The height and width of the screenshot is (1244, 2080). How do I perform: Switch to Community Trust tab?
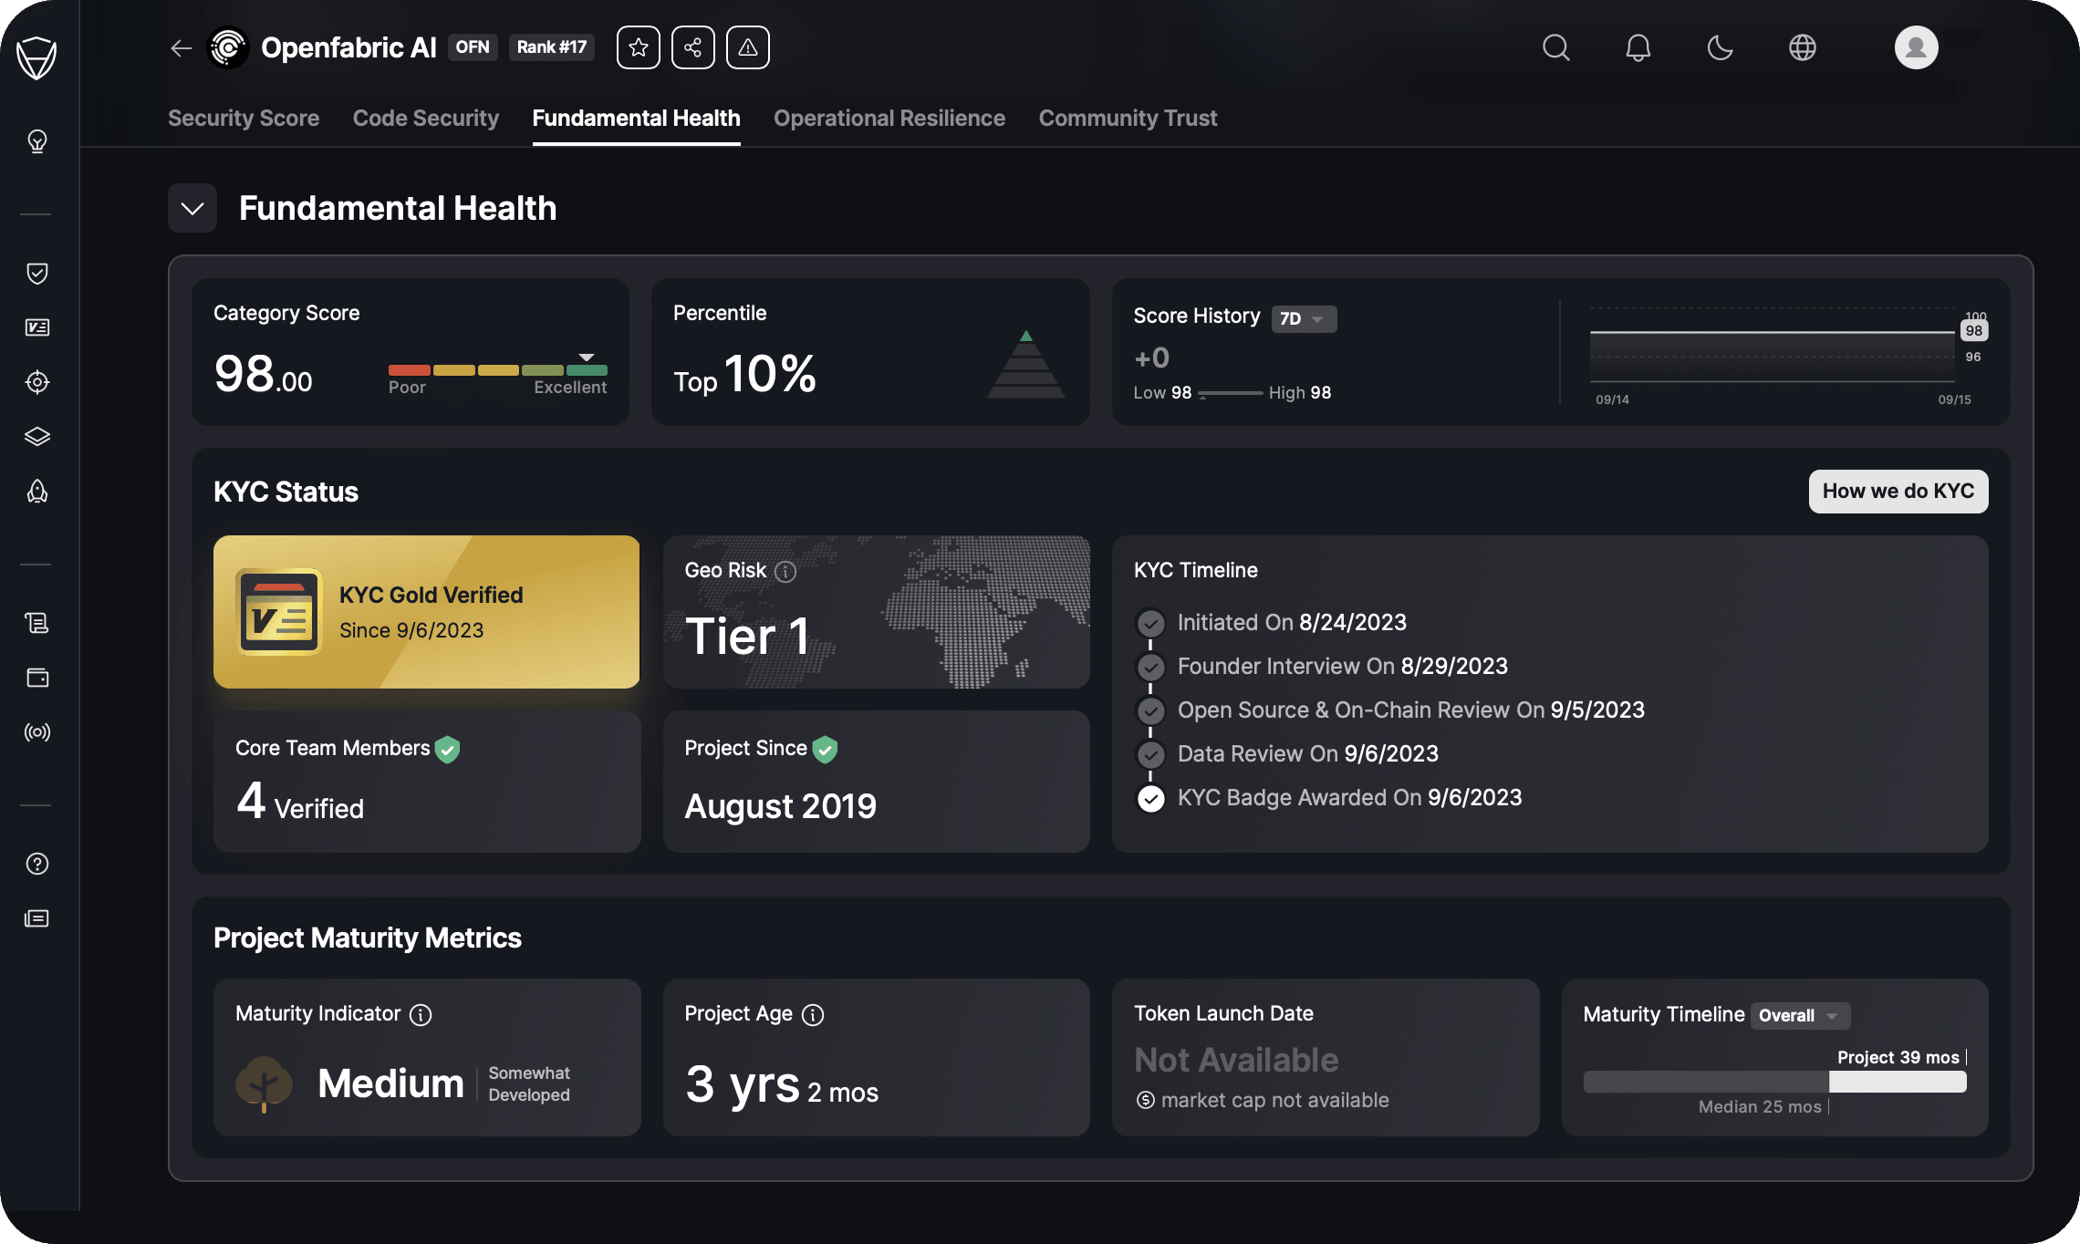(1128, 119)
